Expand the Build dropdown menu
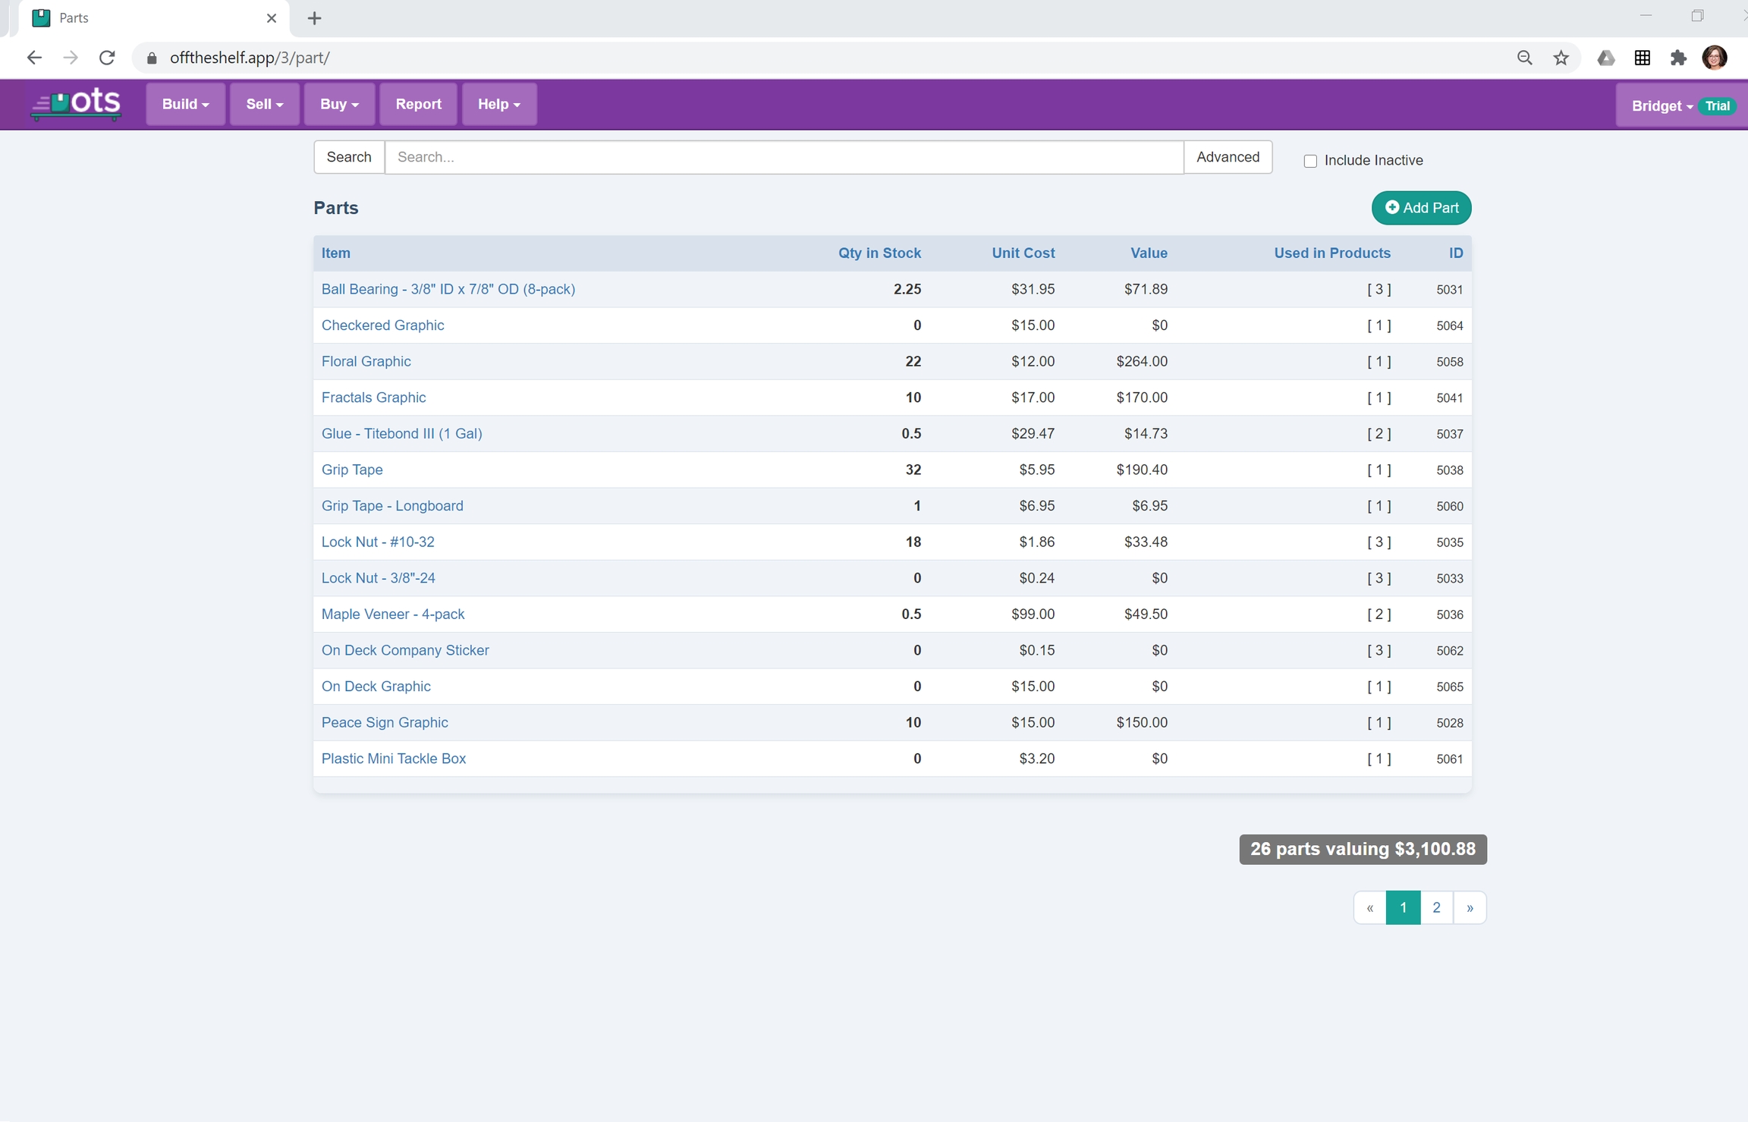1748x1122 pixels. point(185,104)
